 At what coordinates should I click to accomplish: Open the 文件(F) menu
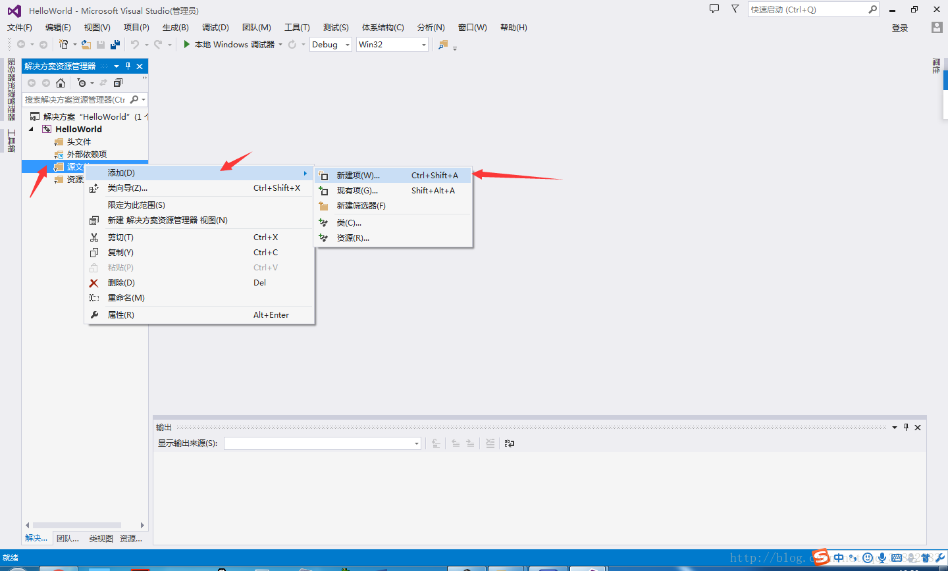pos(20,27)
